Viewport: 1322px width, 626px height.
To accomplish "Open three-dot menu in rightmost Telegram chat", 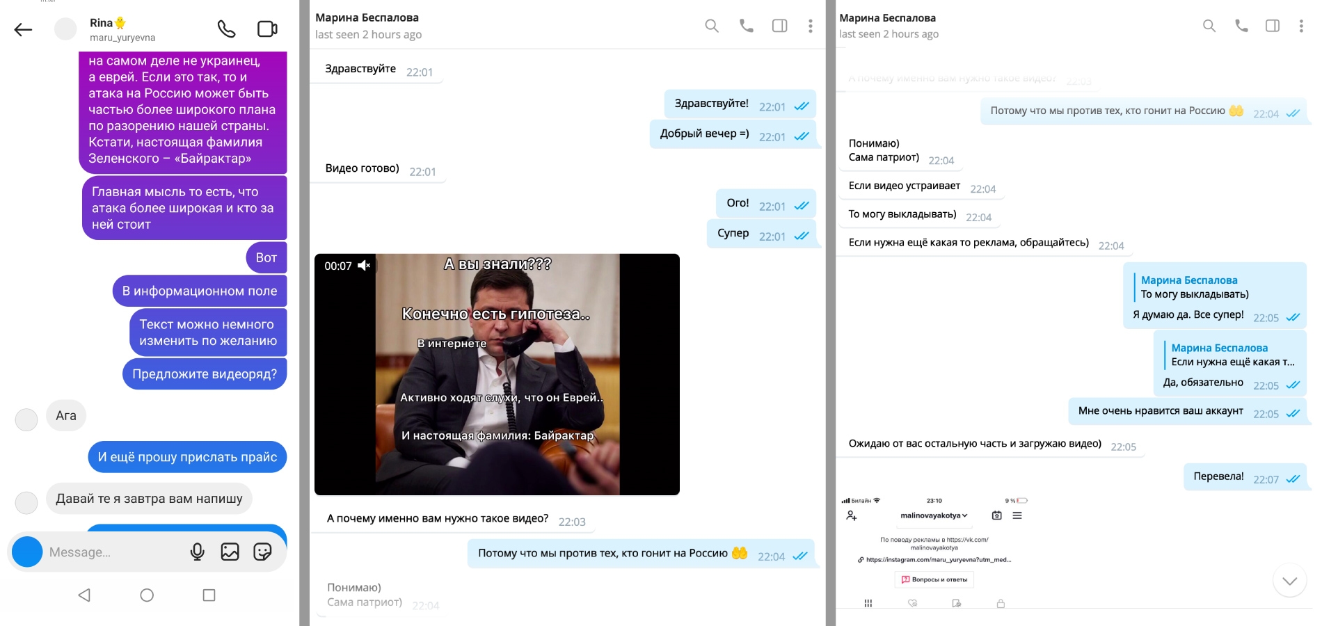I will pos(1300,26).
